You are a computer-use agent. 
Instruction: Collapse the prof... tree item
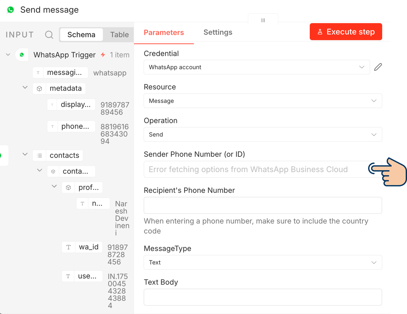pos(54,186)
